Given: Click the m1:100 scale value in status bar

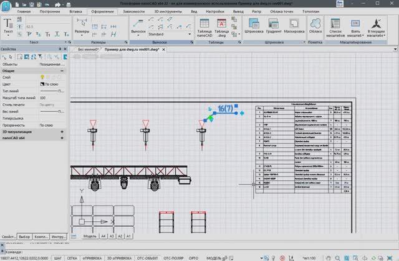Looking at the screenshot, I should (x=309, y=258).
